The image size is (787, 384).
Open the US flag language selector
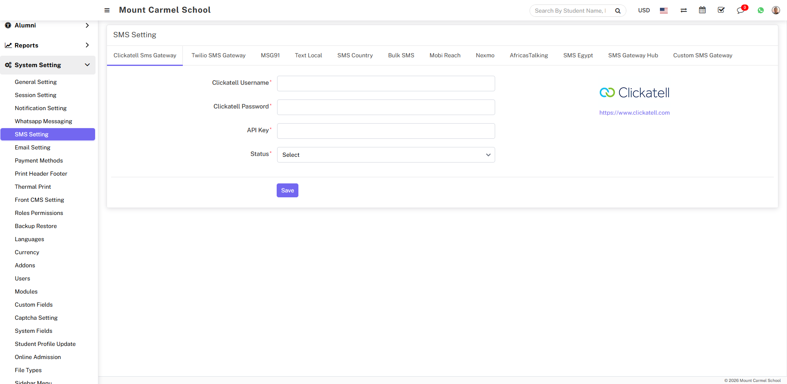(664, 11)
